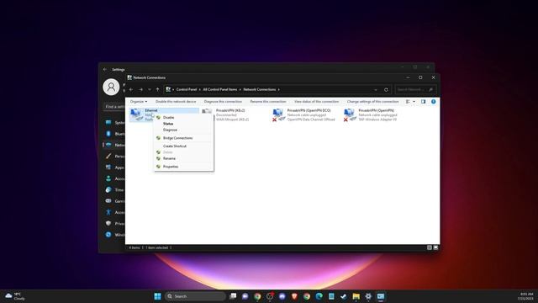The image size is (538, 303).
Task: Click the user avatar in Settings window
Action: [111, 88]
